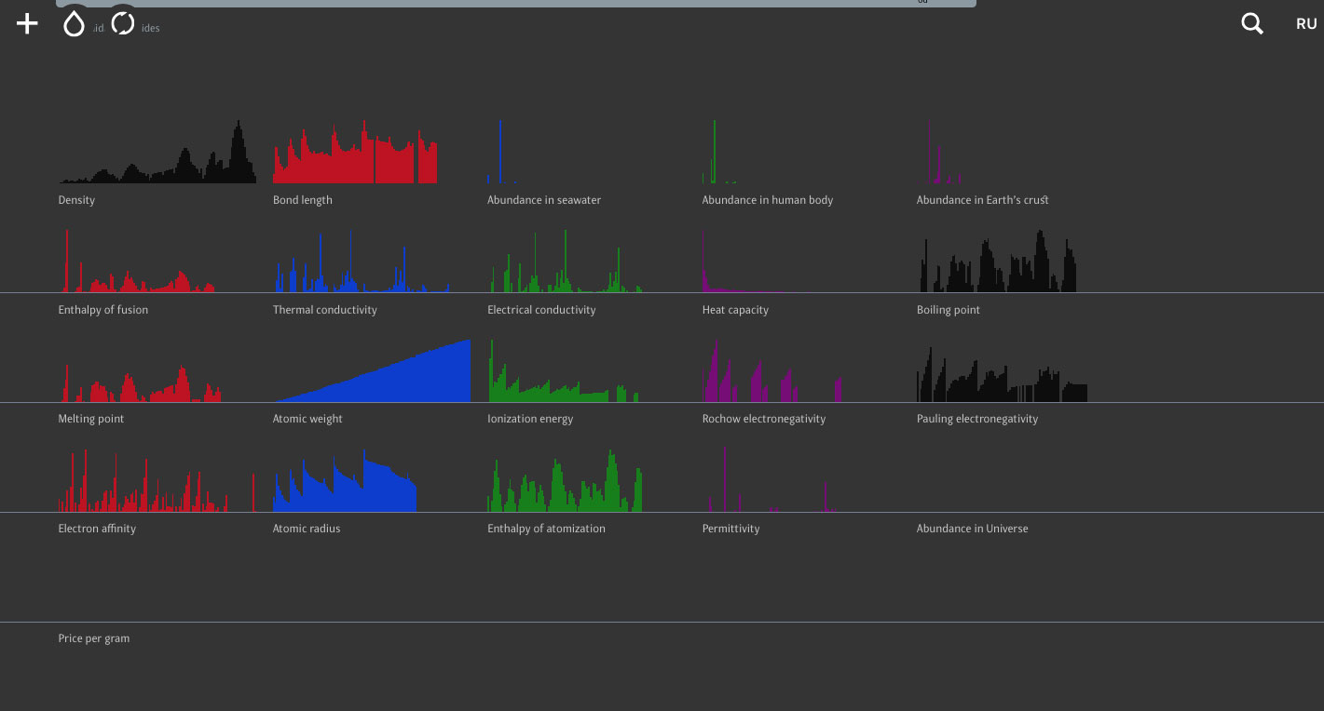The width and height of the screenshot is (1324, 711).
Task: Open the blue Atomic weight chart
Action: coord(373,377)
